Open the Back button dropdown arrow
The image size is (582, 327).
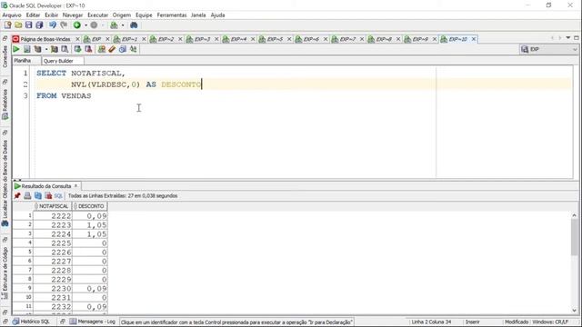point(85,25)
